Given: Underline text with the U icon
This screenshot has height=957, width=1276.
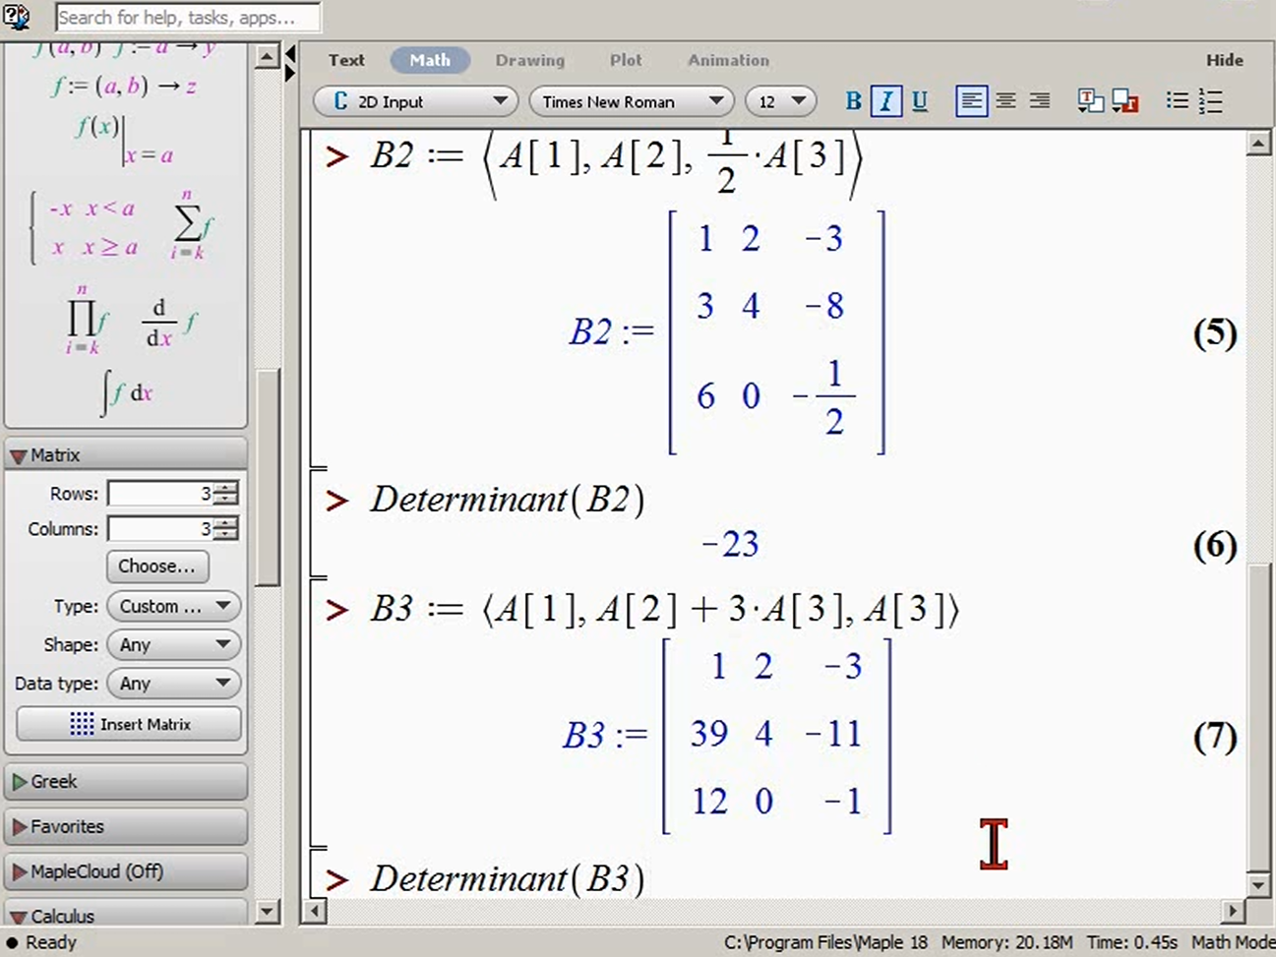Looking at the screenshot, I should click(x=920, y=101).
